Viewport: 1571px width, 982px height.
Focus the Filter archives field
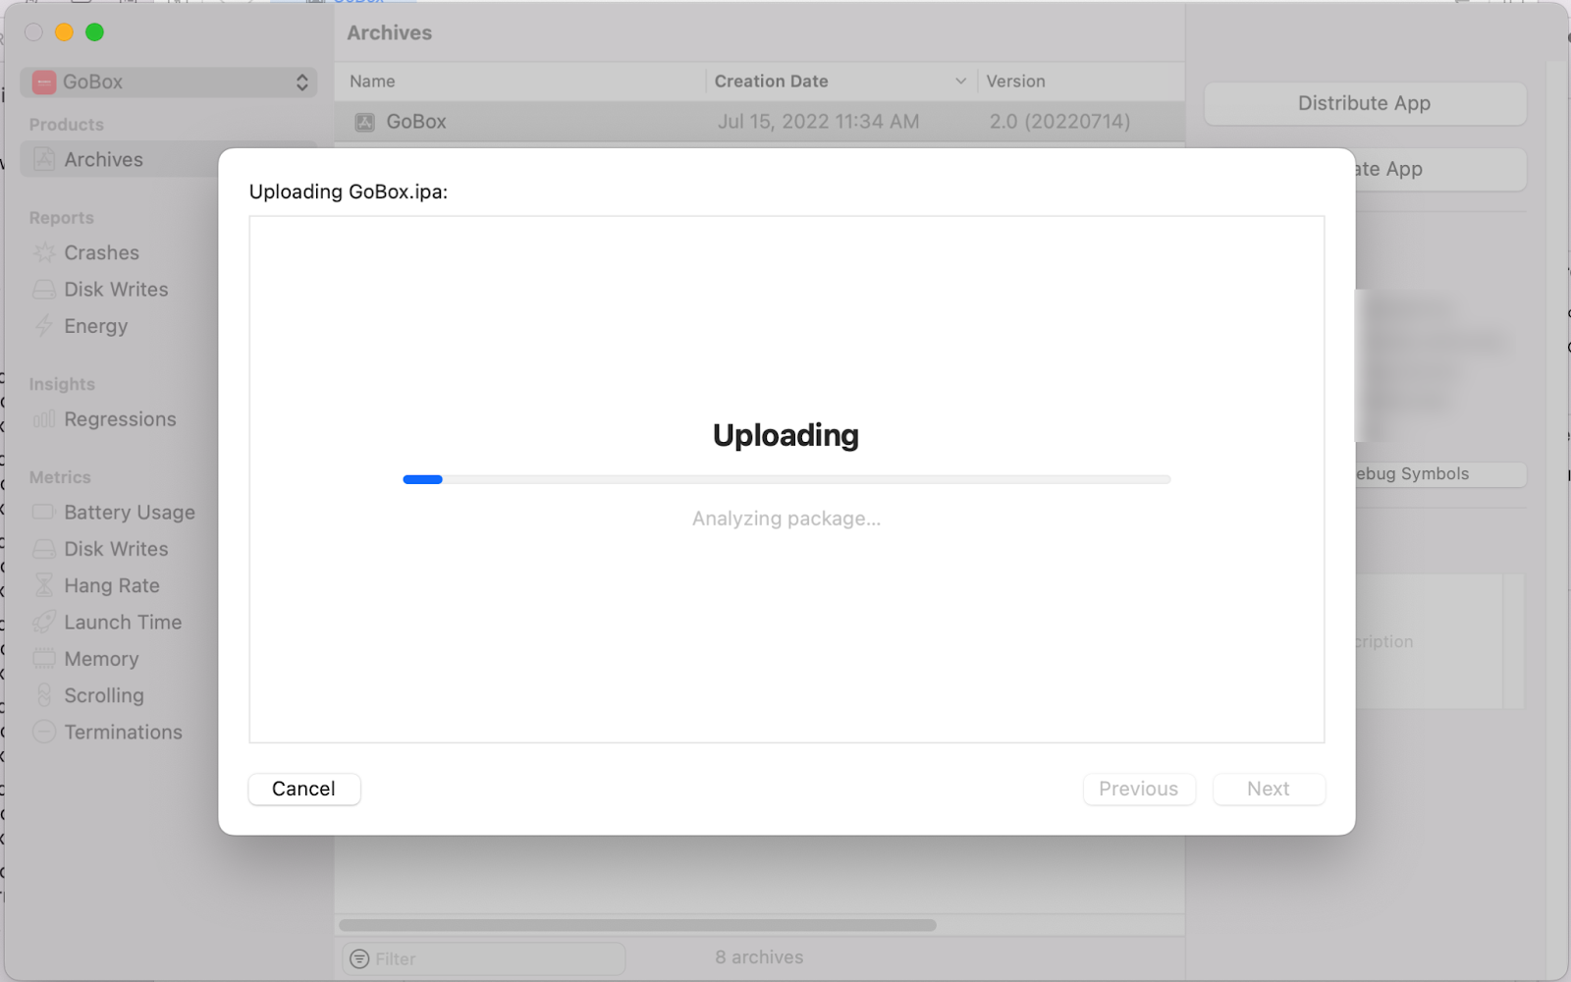click(484, 958)
